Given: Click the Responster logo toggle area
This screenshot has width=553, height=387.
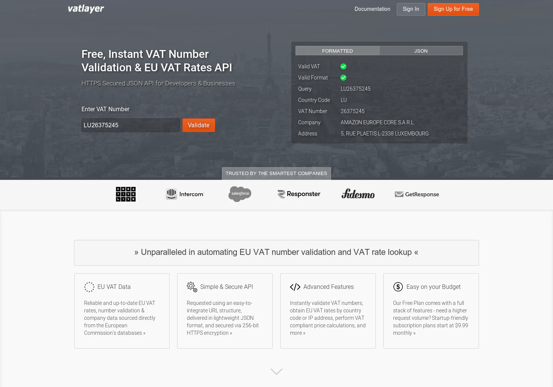Looking at the screenshot, I should (x=298, y=194).
